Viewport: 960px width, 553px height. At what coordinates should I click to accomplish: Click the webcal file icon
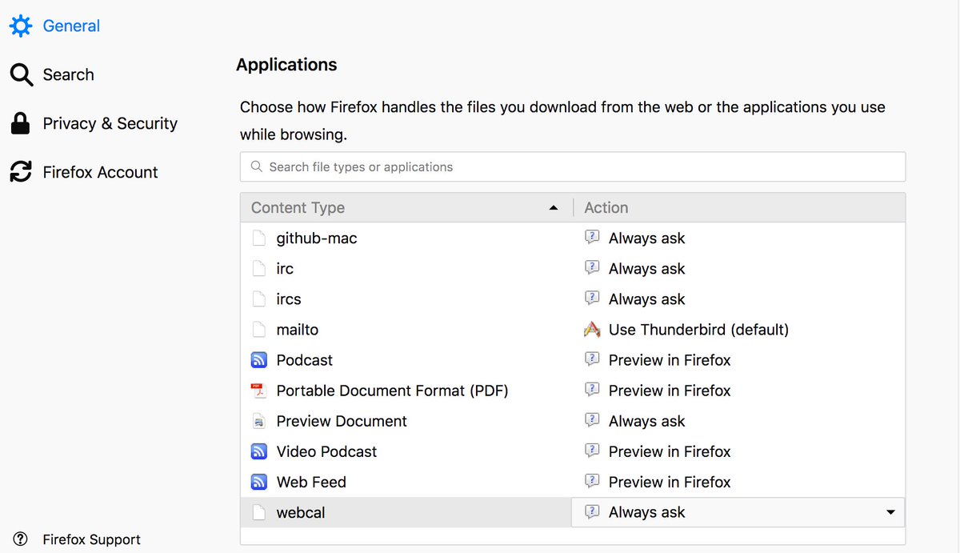coord(258,512)
